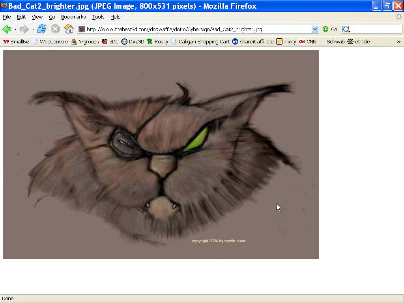Viewport: 404px width, 303px height.
Task: Expand the URL history dropdown
Action: (315, 29)
